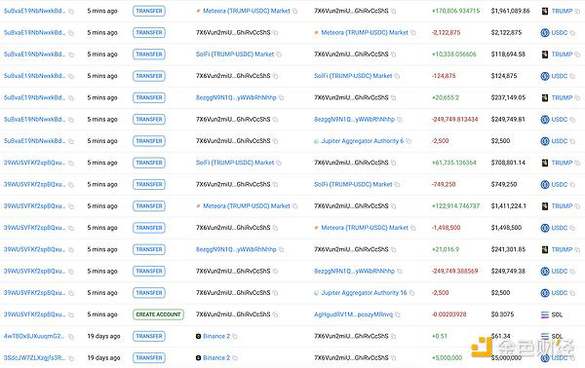Select amount -2,122,875

(446, 33)
